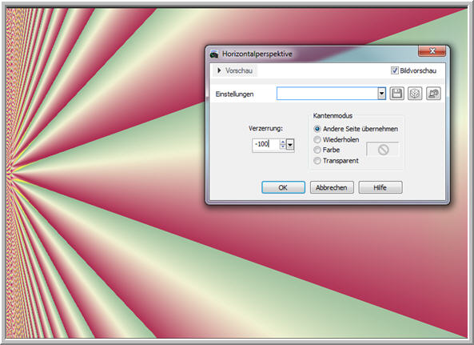The height and width of the screenshot is (345, 474).
Task: Click the save preset floppy disk icon
Action: pyautogui.click(x=396, y=94)
